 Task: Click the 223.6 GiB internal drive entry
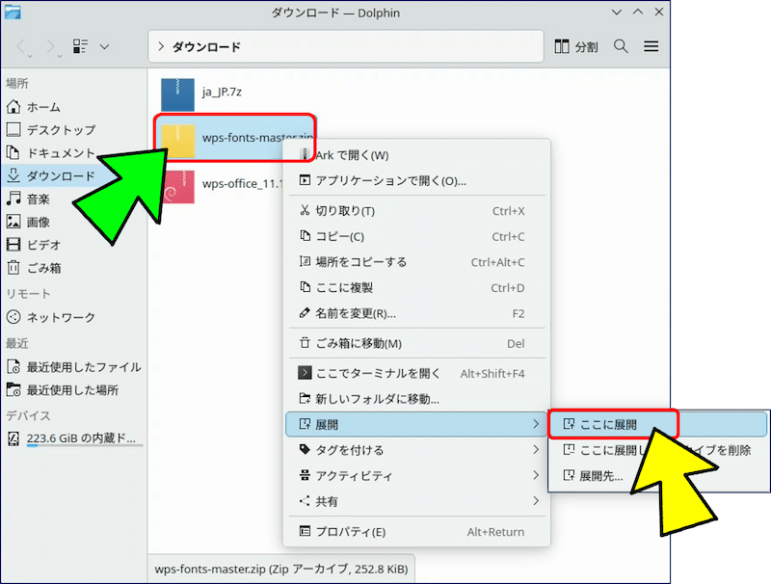click(75, 438)
